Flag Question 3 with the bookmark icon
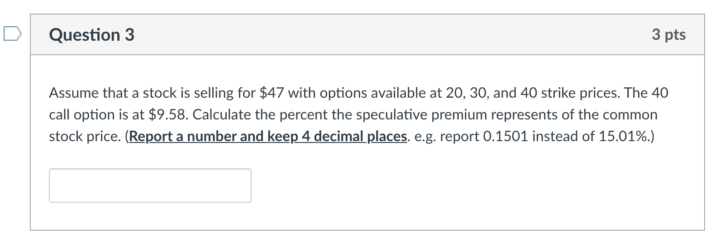Viewport: 725px width, 247px height. point(12,34)
